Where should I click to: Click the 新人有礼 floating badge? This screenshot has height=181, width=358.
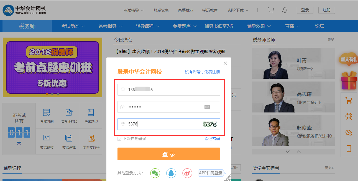[349, 59]
